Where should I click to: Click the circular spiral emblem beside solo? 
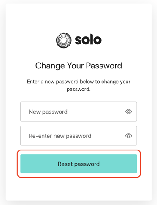(64, 40)
